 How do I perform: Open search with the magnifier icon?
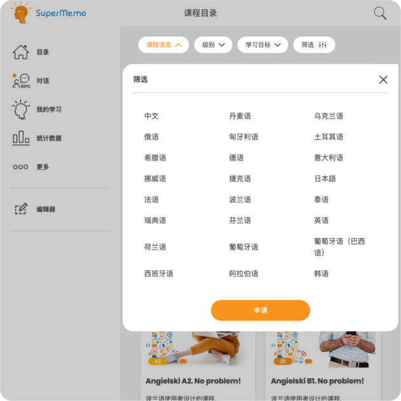380,13
